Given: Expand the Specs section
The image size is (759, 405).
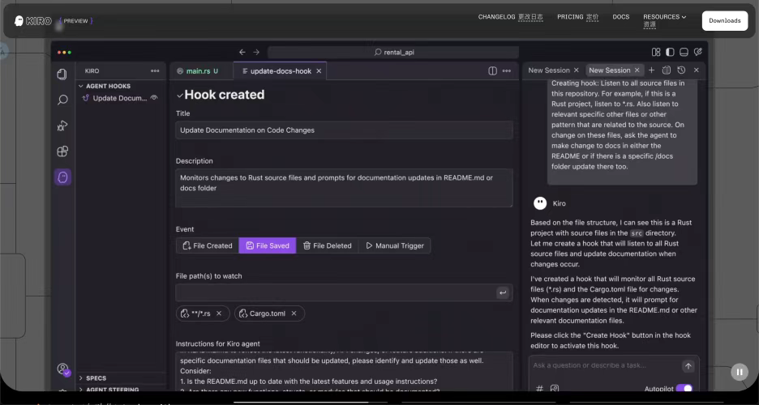Looking at the screenshot, I should (81, 378).
